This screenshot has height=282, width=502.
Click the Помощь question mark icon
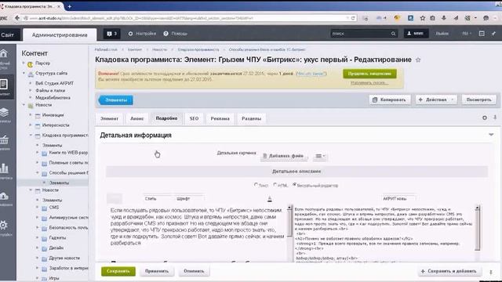[166, 34]
